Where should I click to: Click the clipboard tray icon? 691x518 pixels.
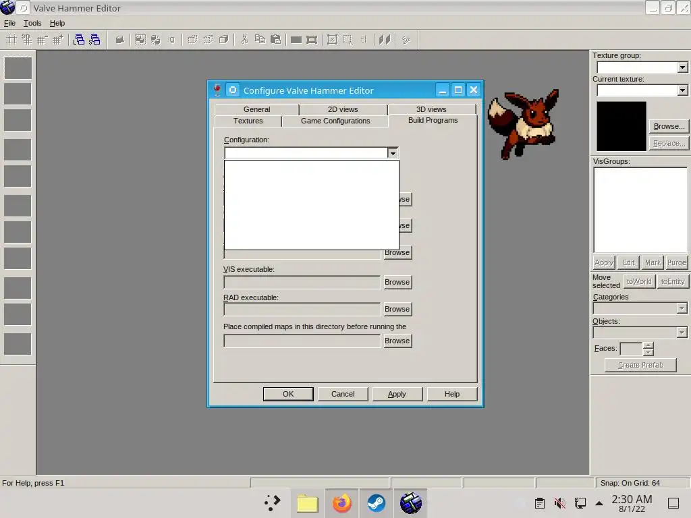pos(540,503)
